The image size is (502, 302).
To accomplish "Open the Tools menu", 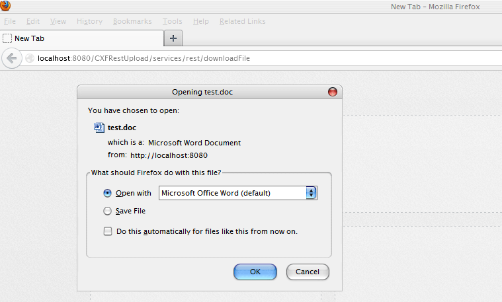I will click(x=172, y=21).
